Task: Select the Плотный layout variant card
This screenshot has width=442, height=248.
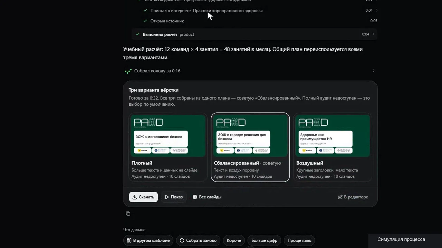Action: pyautogui.click(x=168, y=147)
